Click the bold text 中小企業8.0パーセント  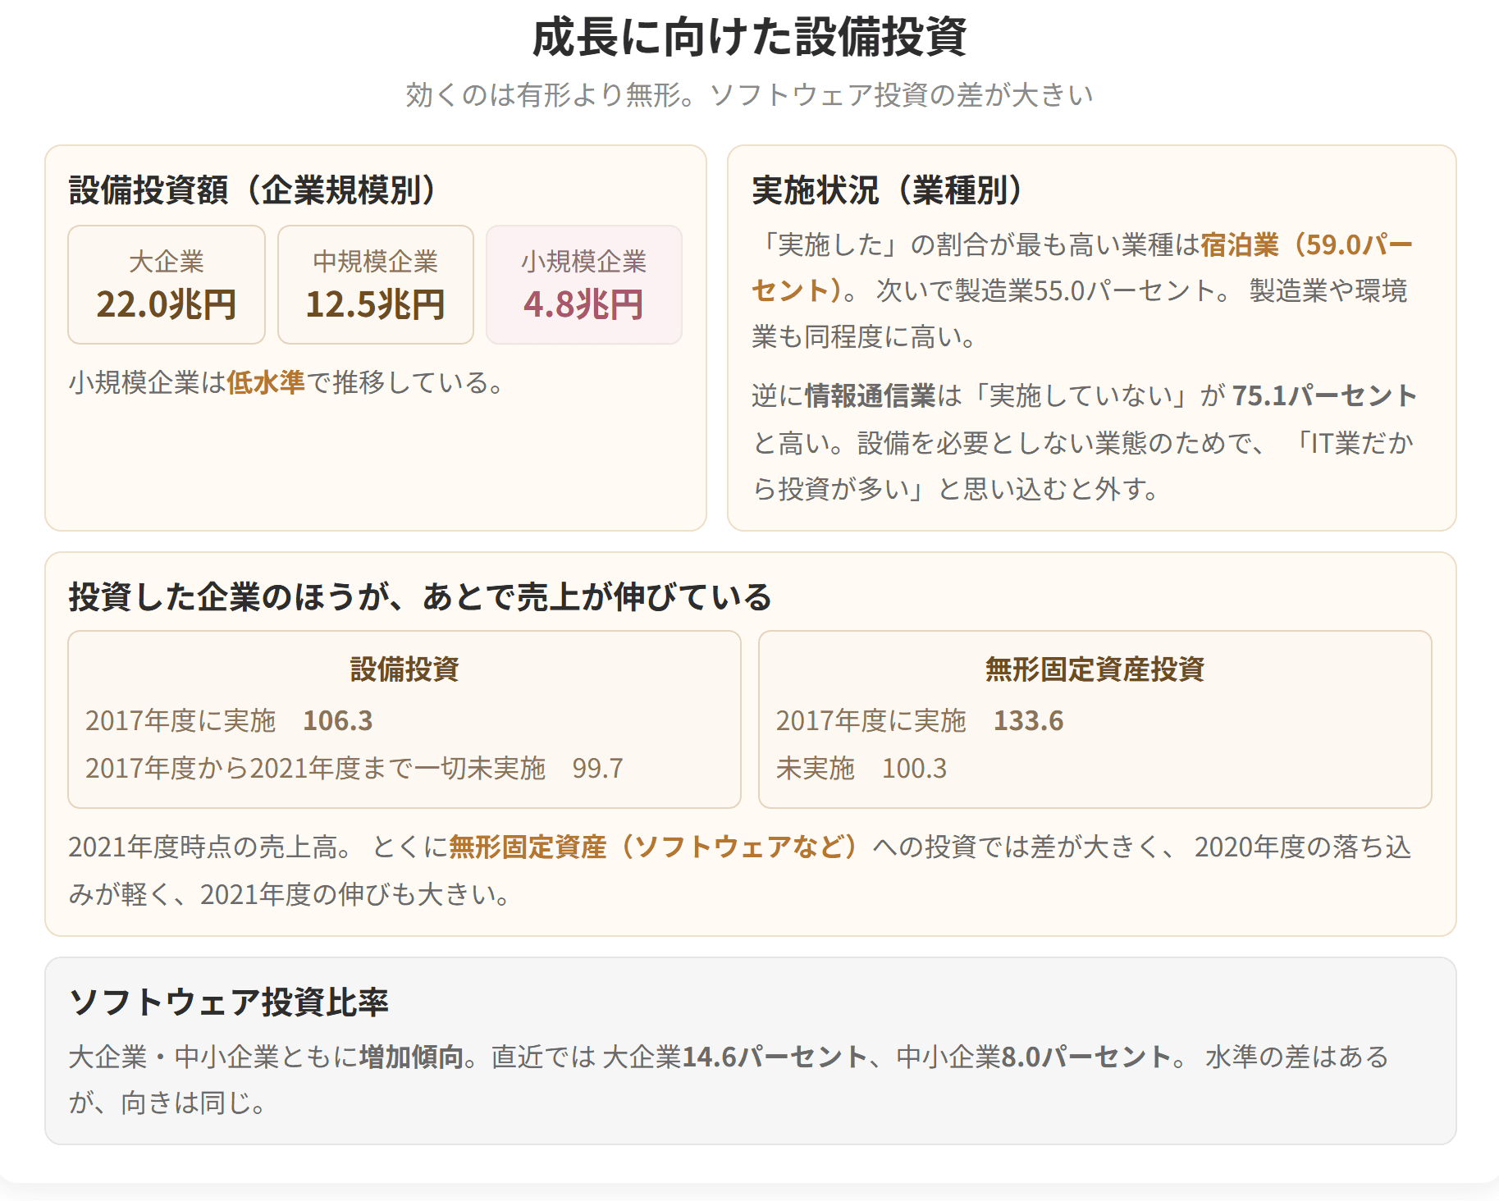pyautogui.click(x=1033, y=1057)
